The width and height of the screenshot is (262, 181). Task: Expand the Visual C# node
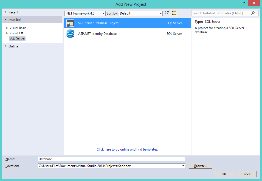[7, 33]
